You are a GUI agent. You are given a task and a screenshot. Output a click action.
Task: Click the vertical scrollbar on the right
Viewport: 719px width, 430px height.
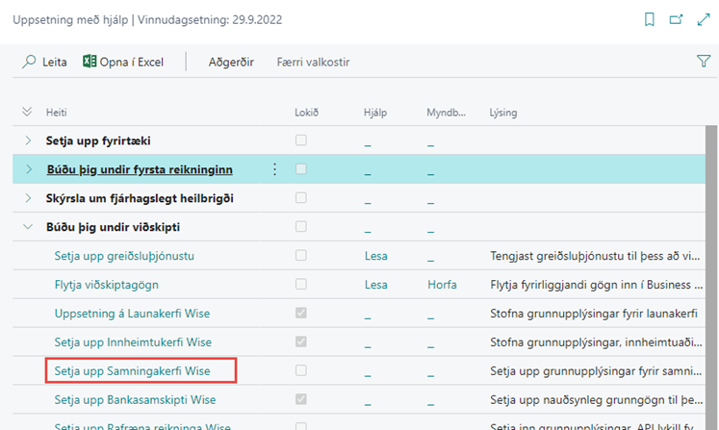pos(712,269)
